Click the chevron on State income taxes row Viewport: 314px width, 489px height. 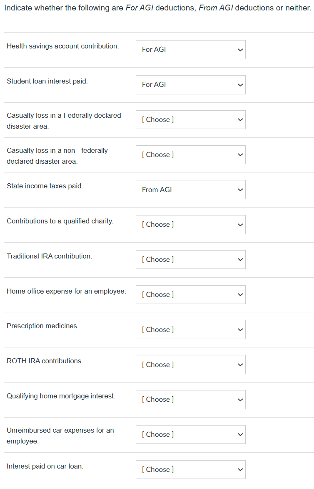pos(240,190)
